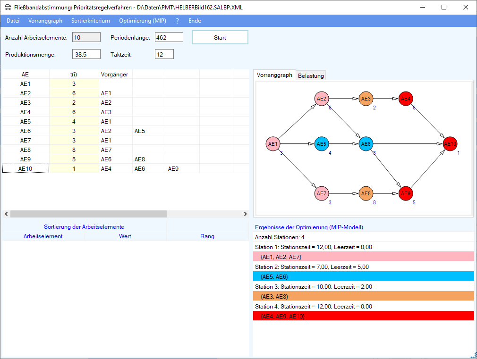Switch to the Belastung tab
This screenshot has width=477, height=359.
click(x=311, y=76)
